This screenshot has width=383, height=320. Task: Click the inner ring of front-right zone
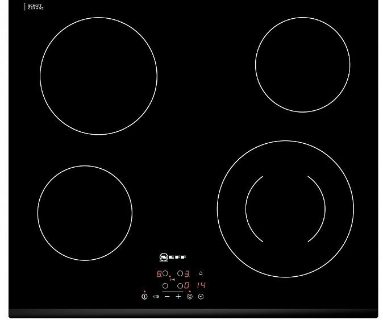[x=285, y=209]
